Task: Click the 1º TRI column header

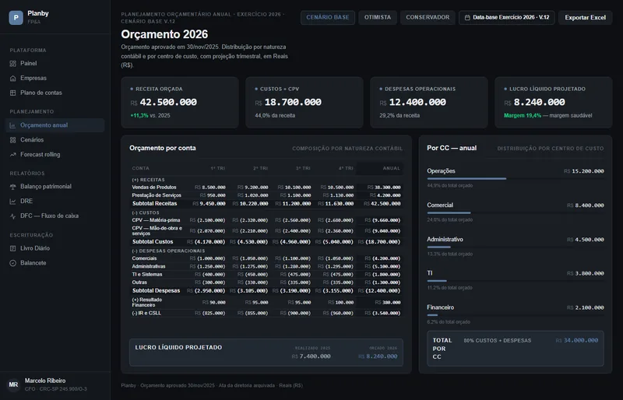Action: pos(218,168)
